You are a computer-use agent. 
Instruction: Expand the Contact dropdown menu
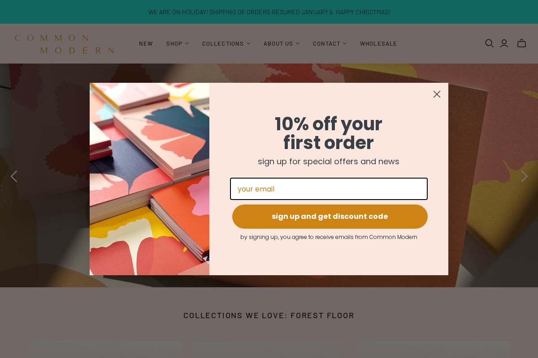(x=330, y=43)
